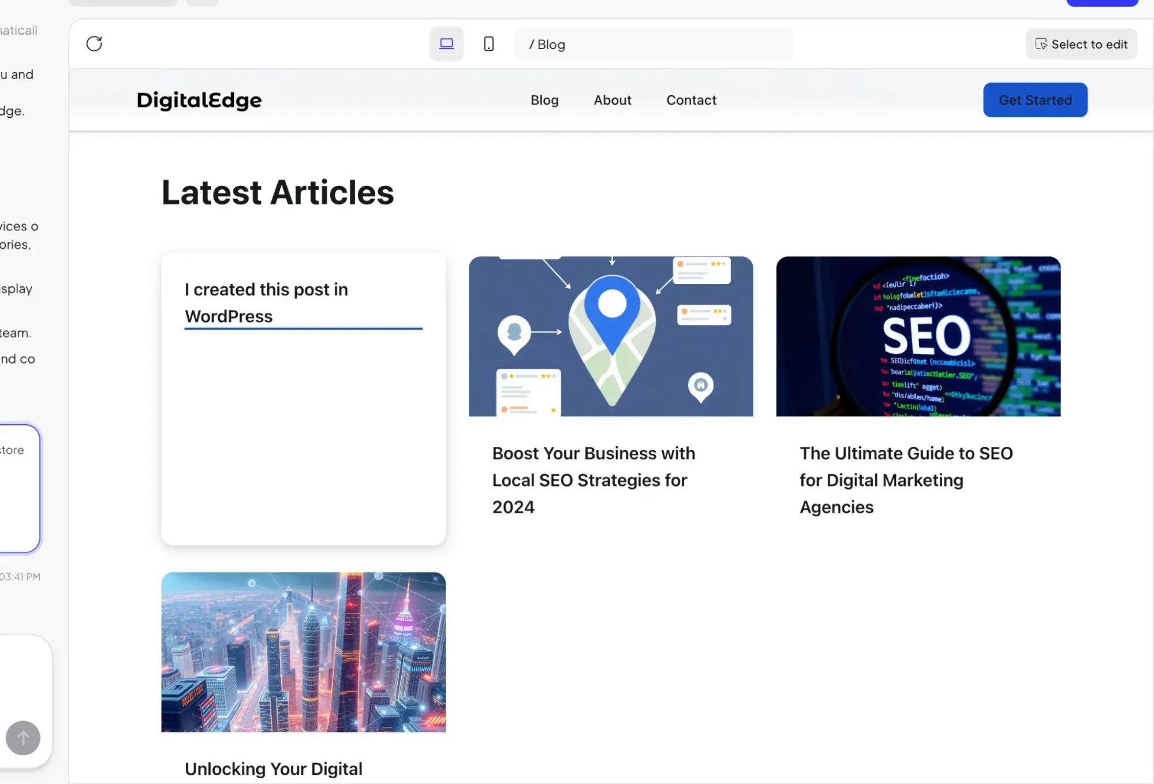The height and width of the screenshot is (784, 1154).
Task: Click the DigitalEdge logo
Action: click(x=199, y=100)
